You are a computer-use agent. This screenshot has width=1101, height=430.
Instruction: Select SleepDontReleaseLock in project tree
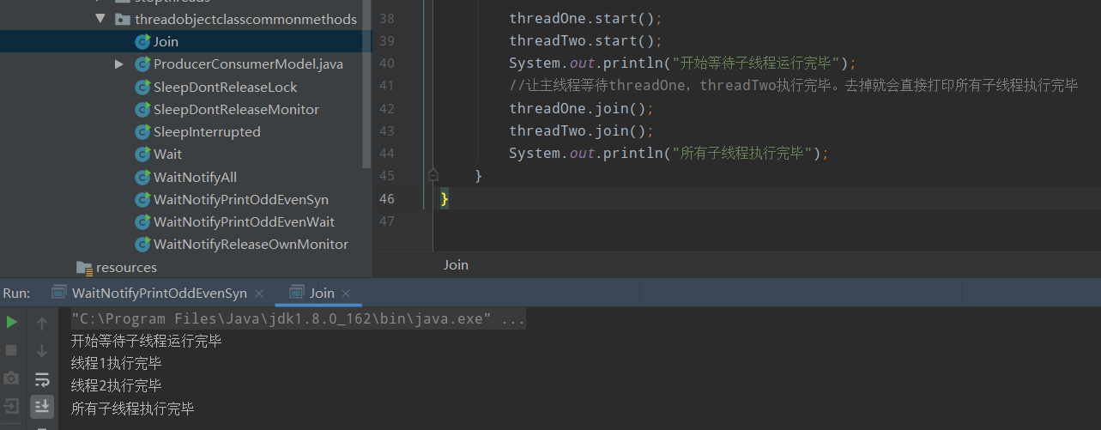(x=226, y=87)
